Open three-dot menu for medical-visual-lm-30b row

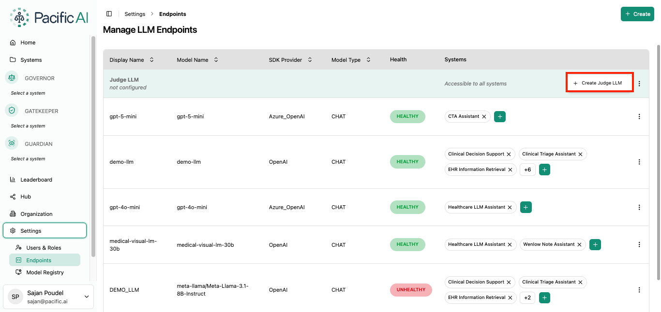tap(639, 245)
